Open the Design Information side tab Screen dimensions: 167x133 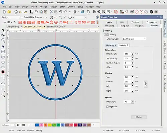(x=165, y=82)
